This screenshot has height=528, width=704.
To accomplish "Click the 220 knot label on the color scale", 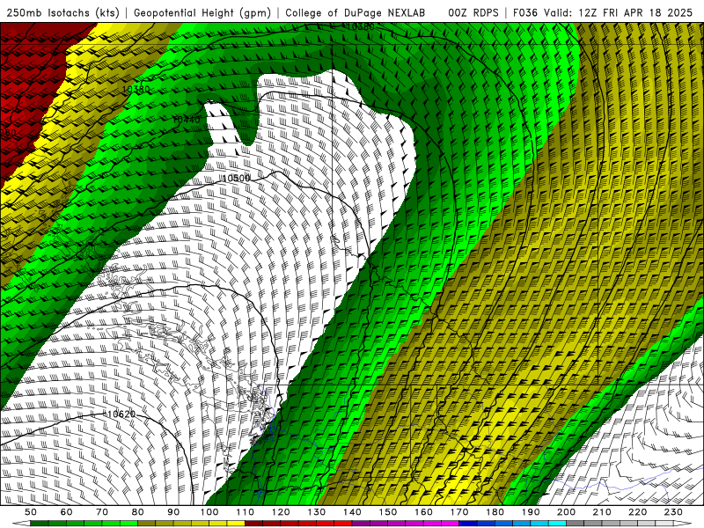I will pos(637,512).
